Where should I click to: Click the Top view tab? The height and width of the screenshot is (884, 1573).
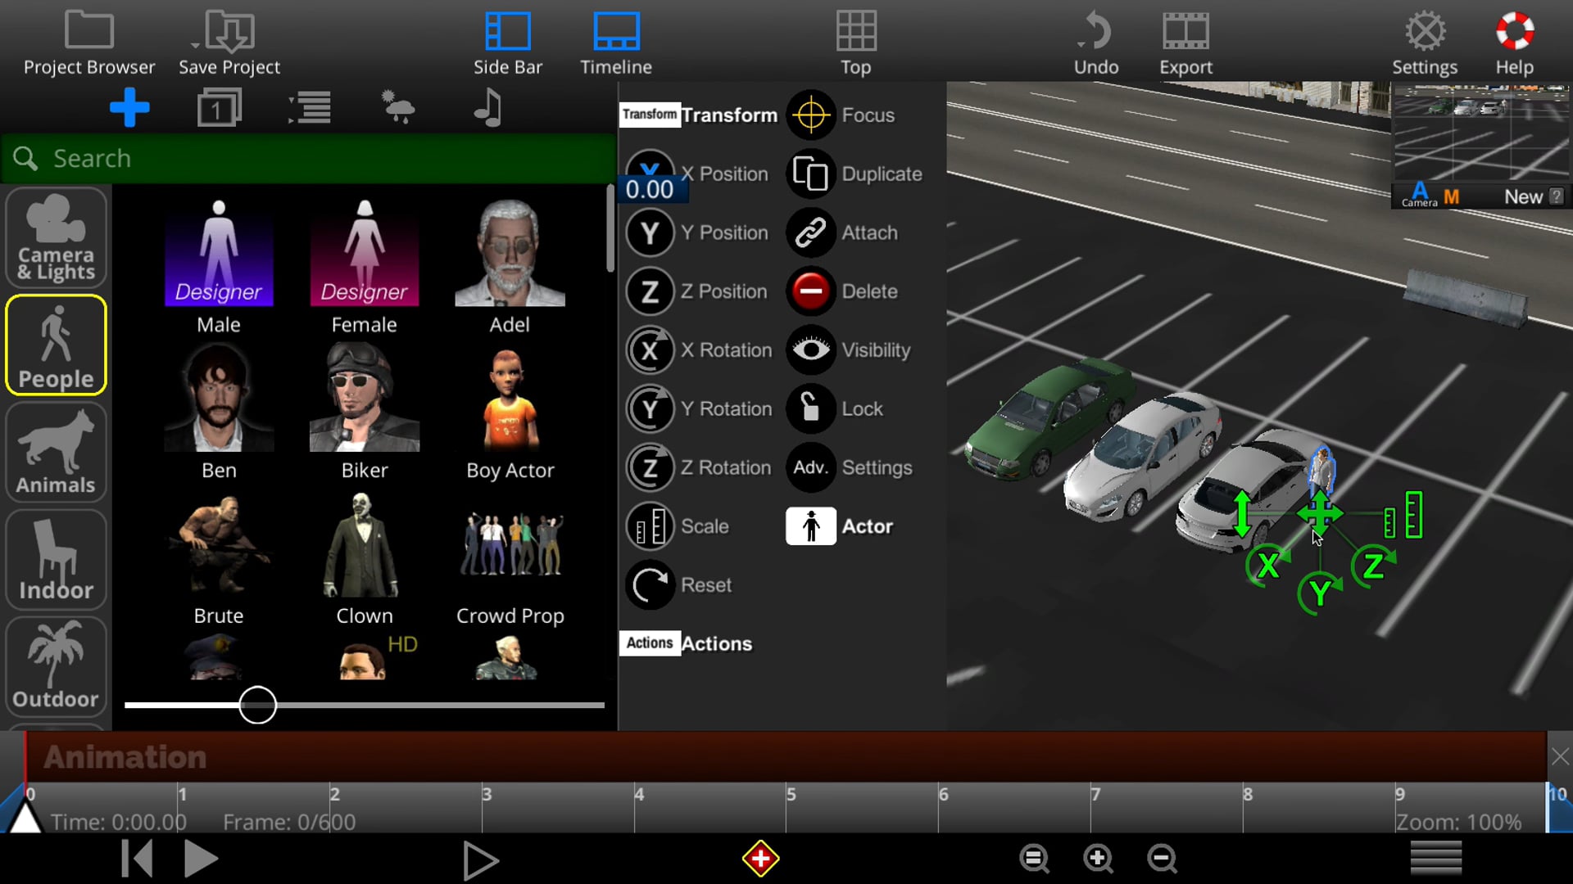(x=855, y=43)
